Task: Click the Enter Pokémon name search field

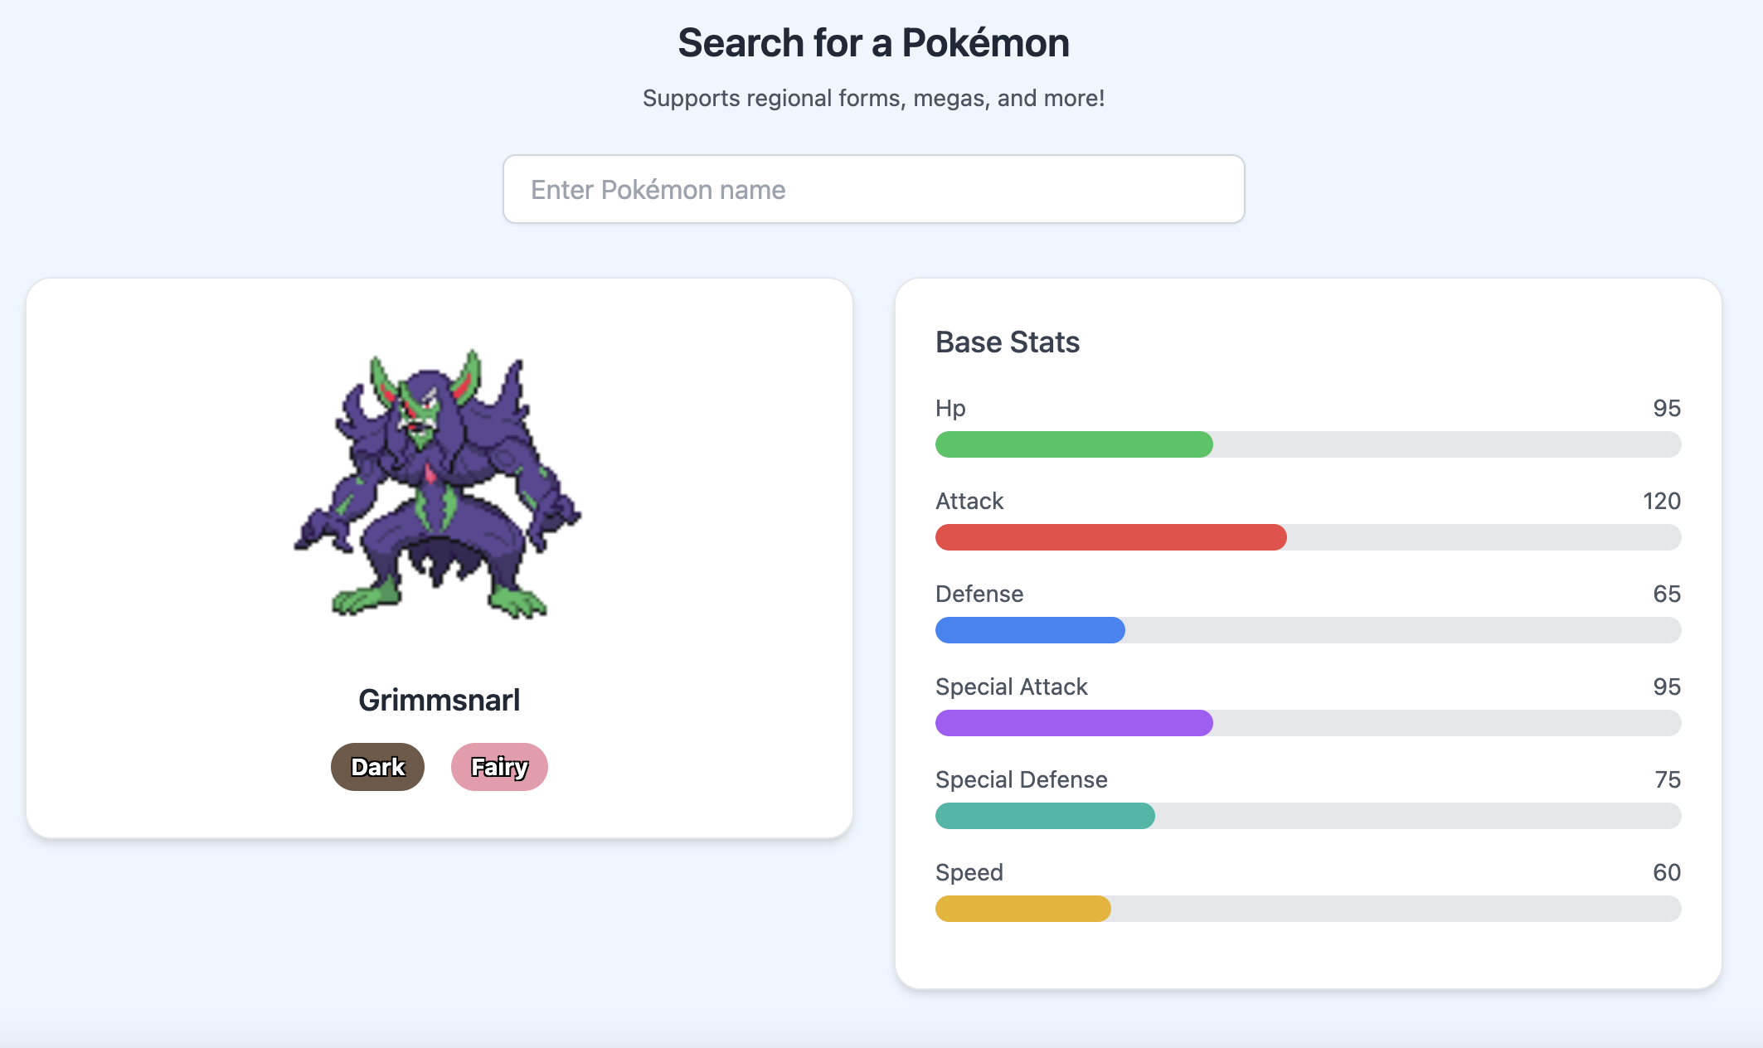Action: click(x=873, y=189)
